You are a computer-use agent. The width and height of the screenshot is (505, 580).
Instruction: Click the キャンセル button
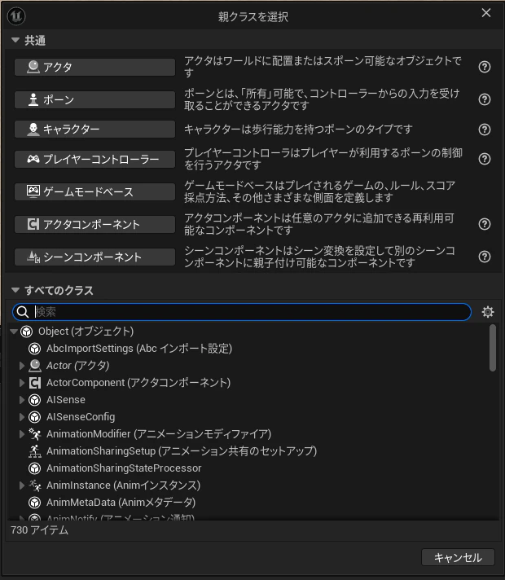point(458,557)
